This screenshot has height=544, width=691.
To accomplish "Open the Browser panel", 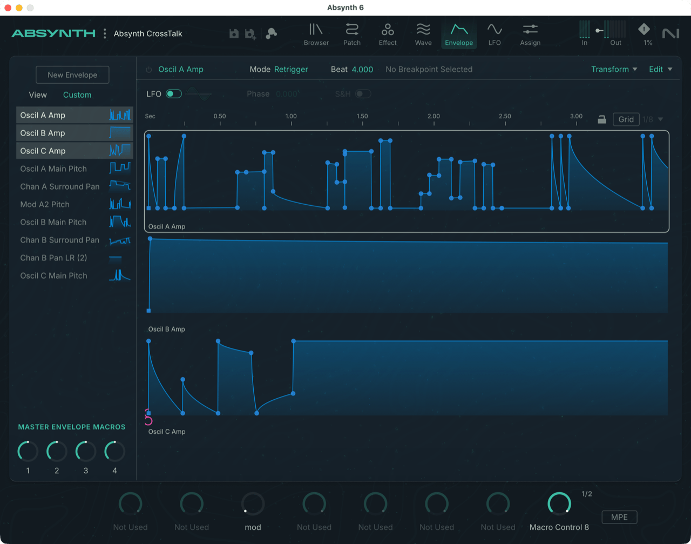I will point(316,34).
